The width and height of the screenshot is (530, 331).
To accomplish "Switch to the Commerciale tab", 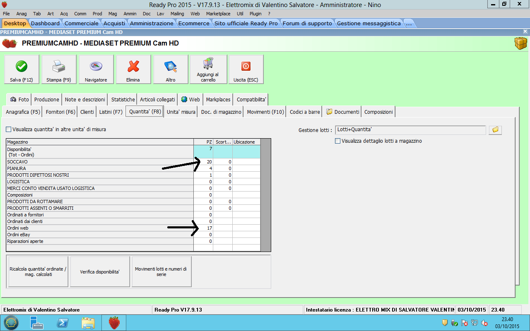I will (x=82, y=24).
